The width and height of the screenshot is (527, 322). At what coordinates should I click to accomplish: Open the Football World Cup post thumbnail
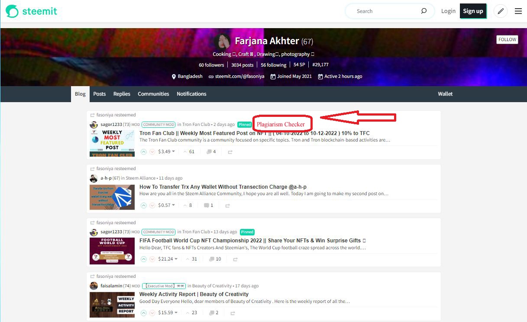coord(112,251)
